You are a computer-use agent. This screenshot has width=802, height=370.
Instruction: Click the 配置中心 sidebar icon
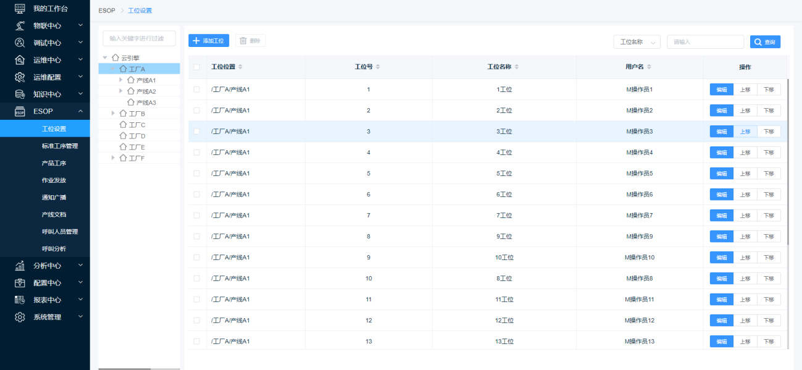[20, 283]
